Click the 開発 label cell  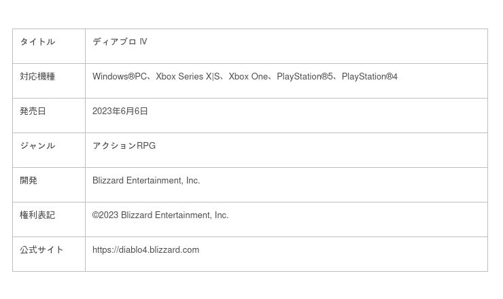[29, 181]
